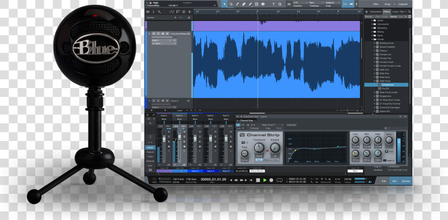Sort effects by Vendor
The image size is (448, 220).
pyautogui.click(x=394, y=17)
